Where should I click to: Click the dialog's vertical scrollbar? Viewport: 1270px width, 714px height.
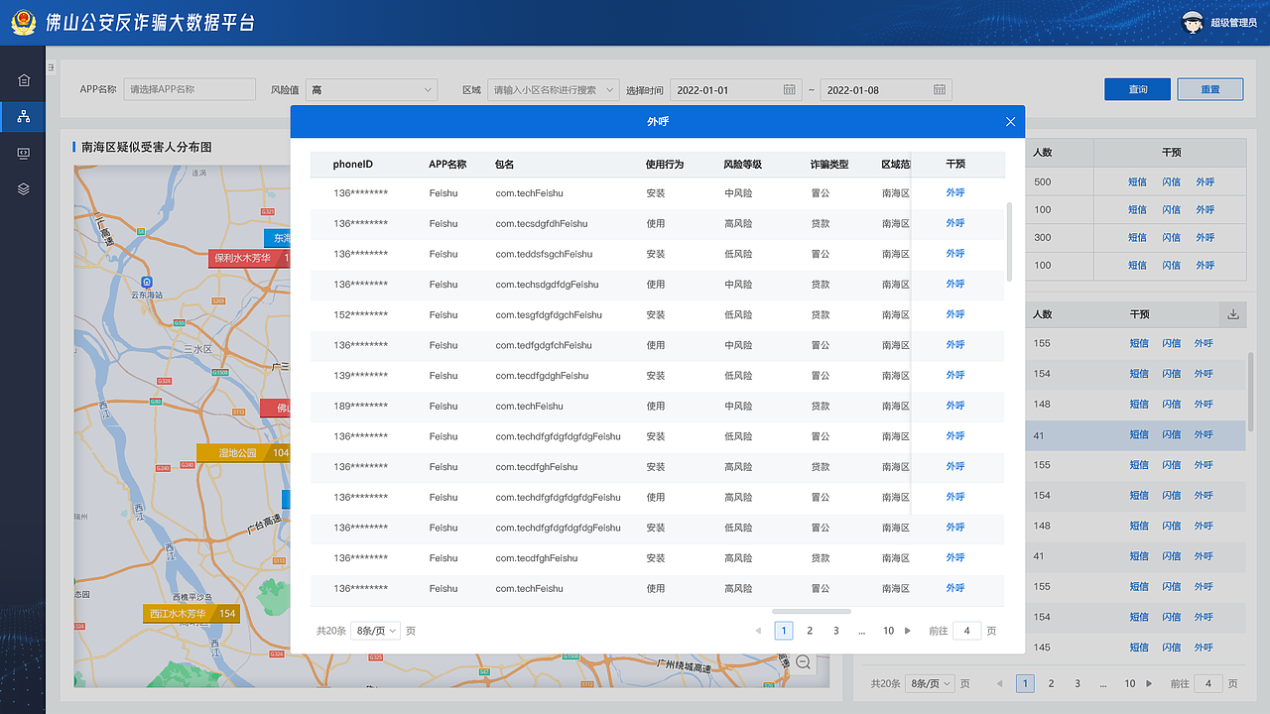point(1010,242)
